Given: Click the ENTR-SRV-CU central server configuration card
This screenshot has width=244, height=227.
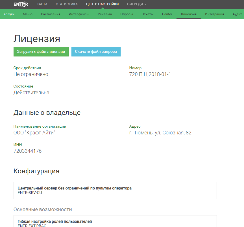Looking at the screenshot, I should point(115,191).
